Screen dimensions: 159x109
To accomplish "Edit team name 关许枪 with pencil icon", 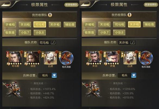I will [x=133, y=43].
